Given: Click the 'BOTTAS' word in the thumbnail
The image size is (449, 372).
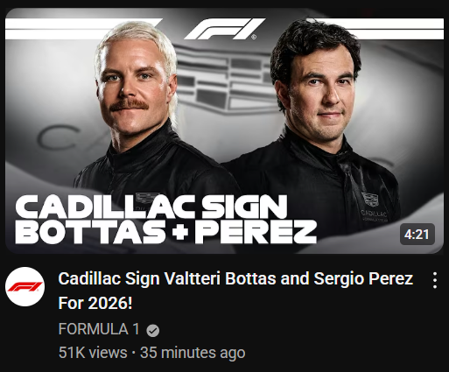Looking at the screenshot, I should coord(91,232).
